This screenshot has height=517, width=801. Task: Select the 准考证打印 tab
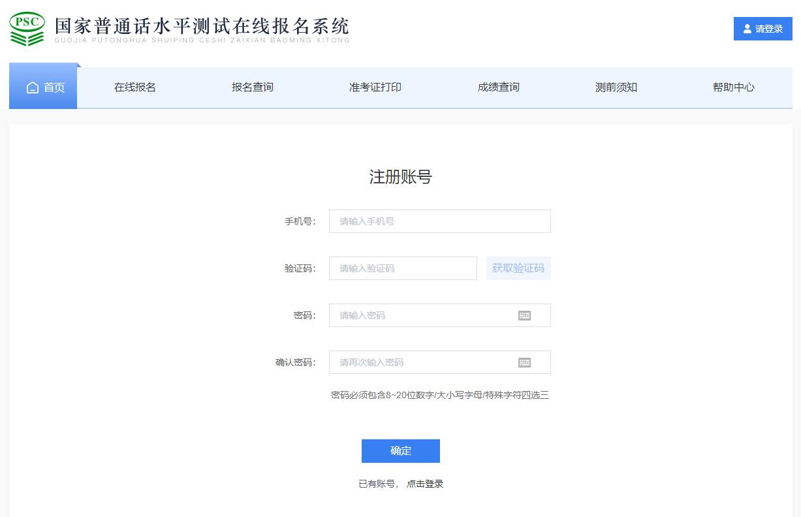(375, 87)
